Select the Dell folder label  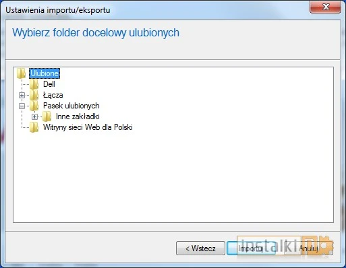point(49,84)
